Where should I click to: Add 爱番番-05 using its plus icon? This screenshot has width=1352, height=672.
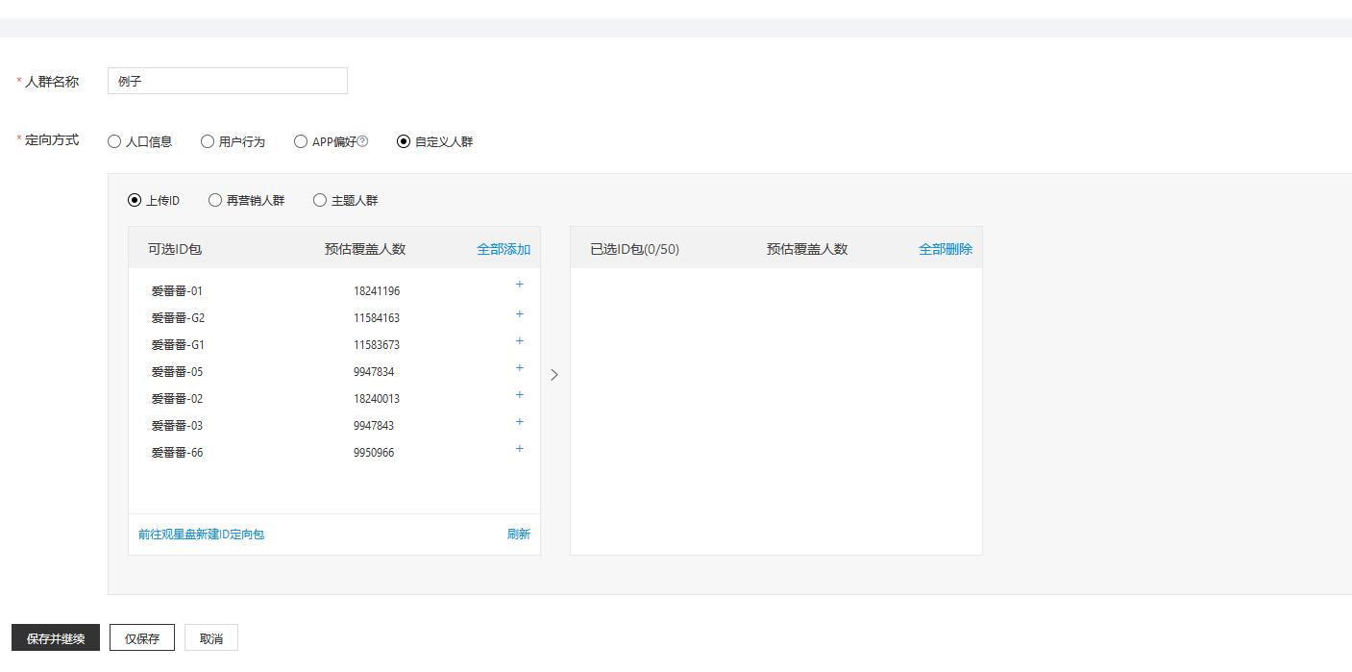520,368
